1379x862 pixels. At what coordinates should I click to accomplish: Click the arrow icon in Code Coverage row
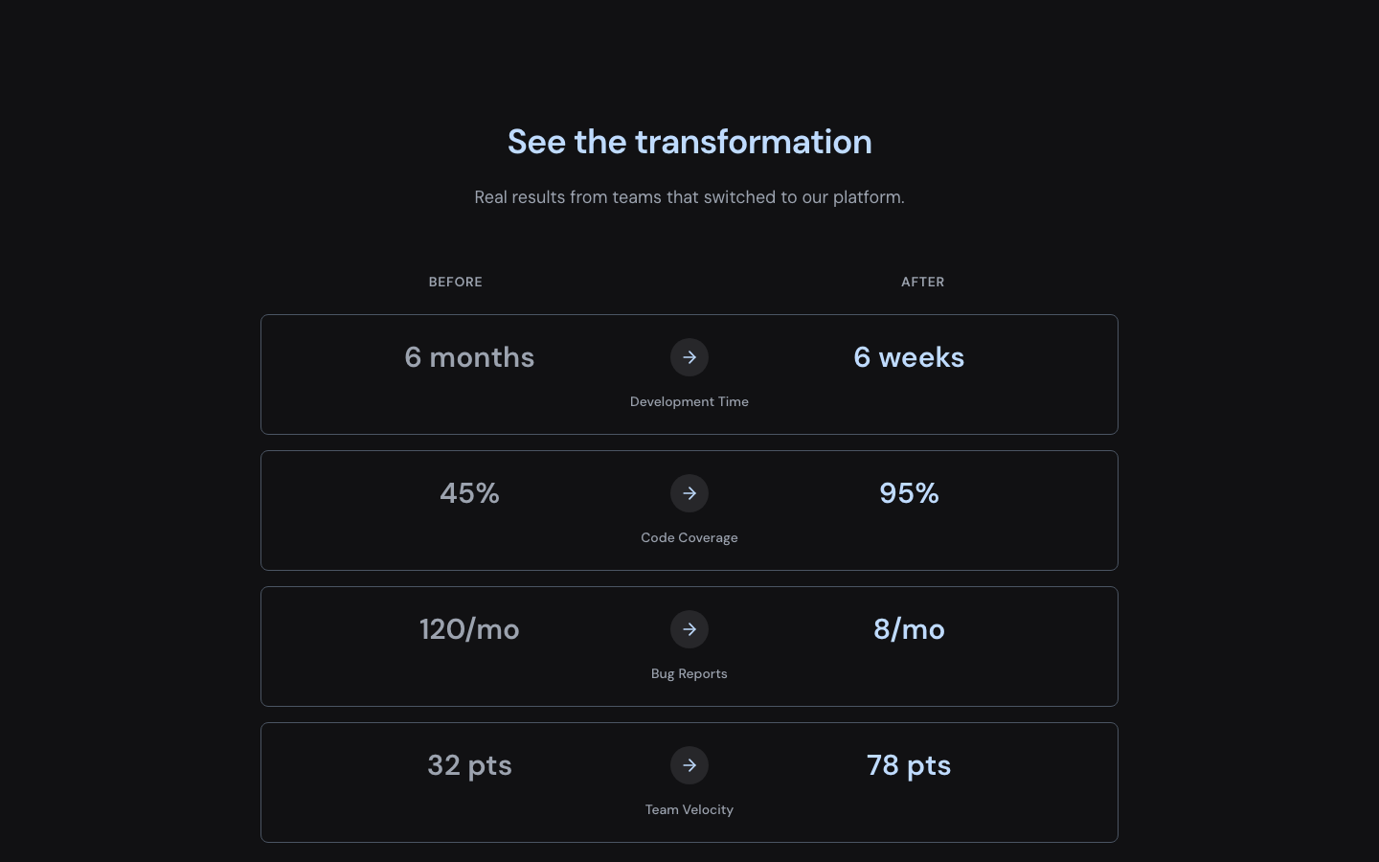coord(689,493)
